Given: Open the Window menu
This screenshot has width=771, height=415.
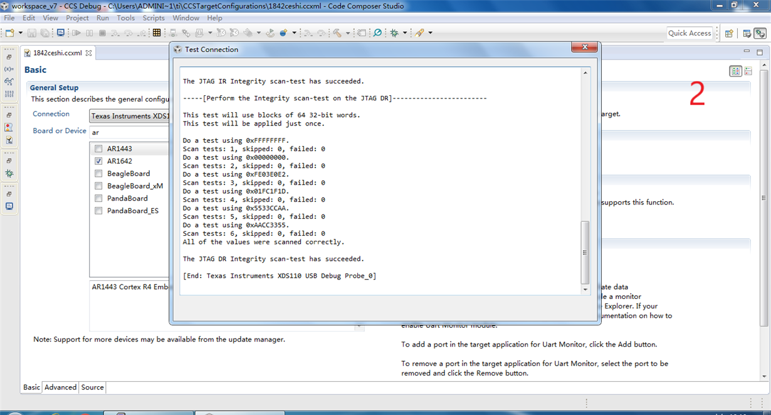Looking at the screenshot, I should pos(186,18).
